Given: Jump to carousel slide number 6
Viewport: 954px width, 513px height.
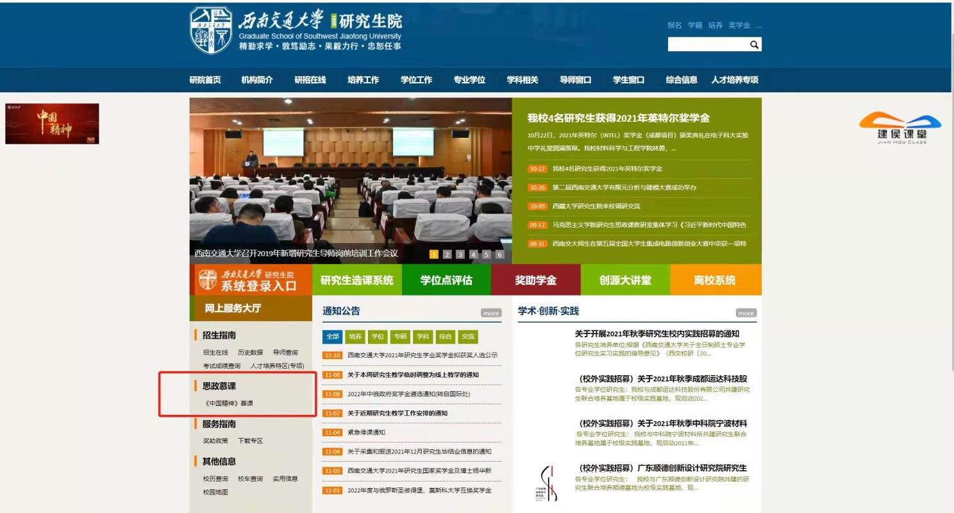Looking at the screenshot, I should pyautogui.click(x=500, y=255).
